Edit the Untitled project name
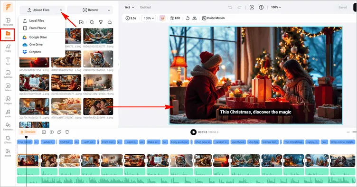The height and width of the screenshot is (187, 357). pos(145,7)
